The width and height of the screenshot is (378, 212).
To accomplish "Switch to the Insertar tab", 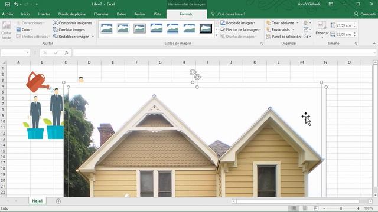I will (44, 14).
